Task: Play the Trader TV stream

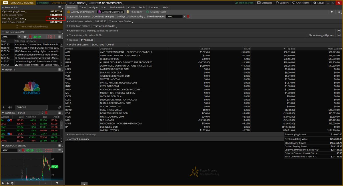Action: pyautogui.click(x=3, y=107)
